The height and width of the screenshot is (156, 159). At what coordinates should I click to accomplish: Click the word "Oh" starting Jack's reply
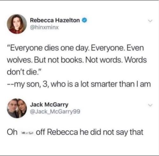click(x=12, y=132)
